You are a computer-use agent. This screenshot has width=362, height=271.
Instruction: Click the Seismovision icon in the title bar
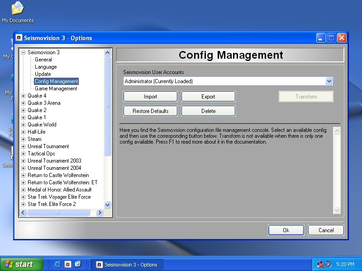[19, 38]
